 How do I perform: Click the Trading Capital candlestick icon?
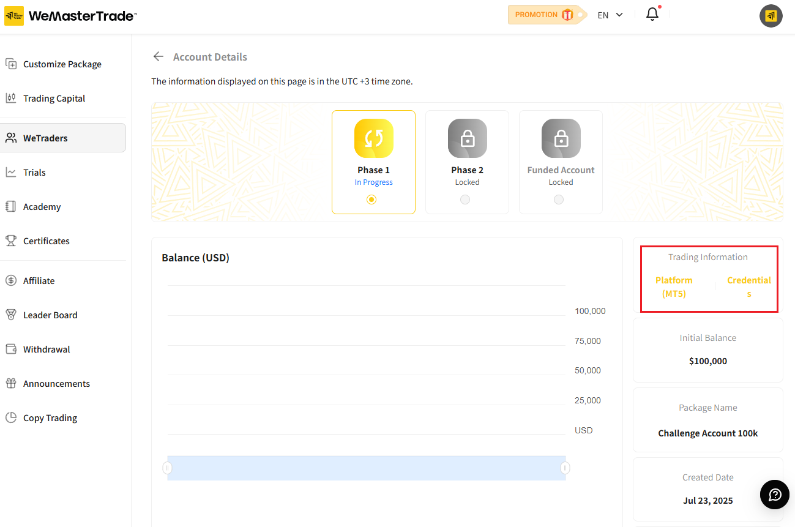click(x=11, y=98)
